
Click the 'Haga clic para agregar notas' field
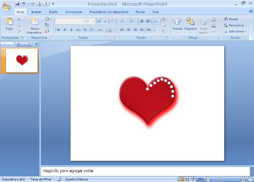tap(145, 171)
